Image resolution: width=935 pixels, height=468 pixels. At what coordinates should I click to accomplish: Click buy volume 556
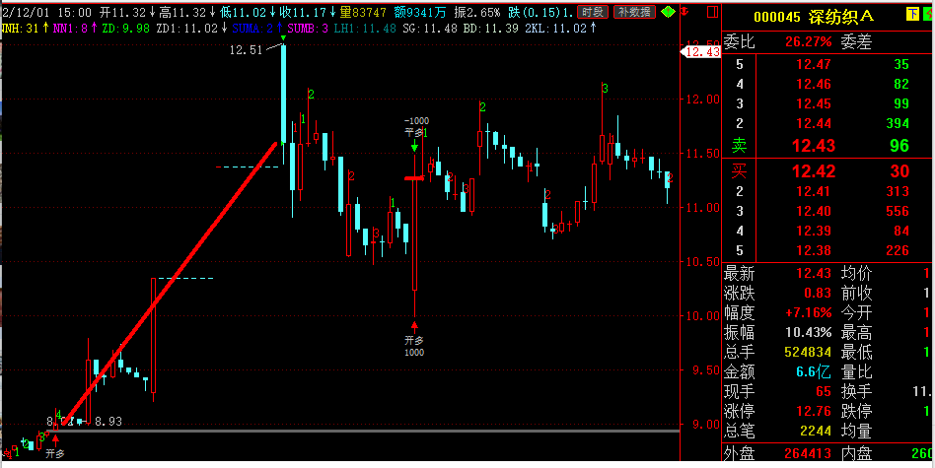coord(898,212)
